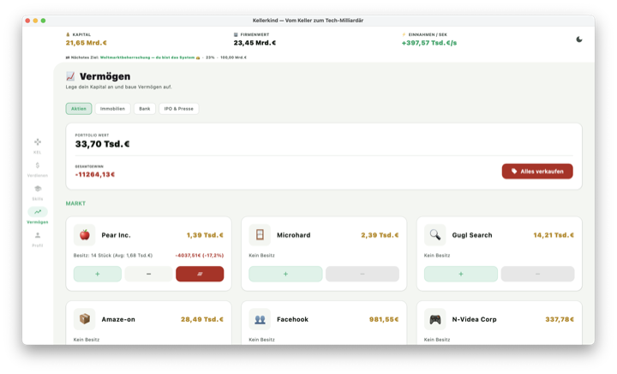This screenshot has width=617, height=374.
Task: Click the Firmenwert value 23,45 Mrd.€
Action: (255, 43)
